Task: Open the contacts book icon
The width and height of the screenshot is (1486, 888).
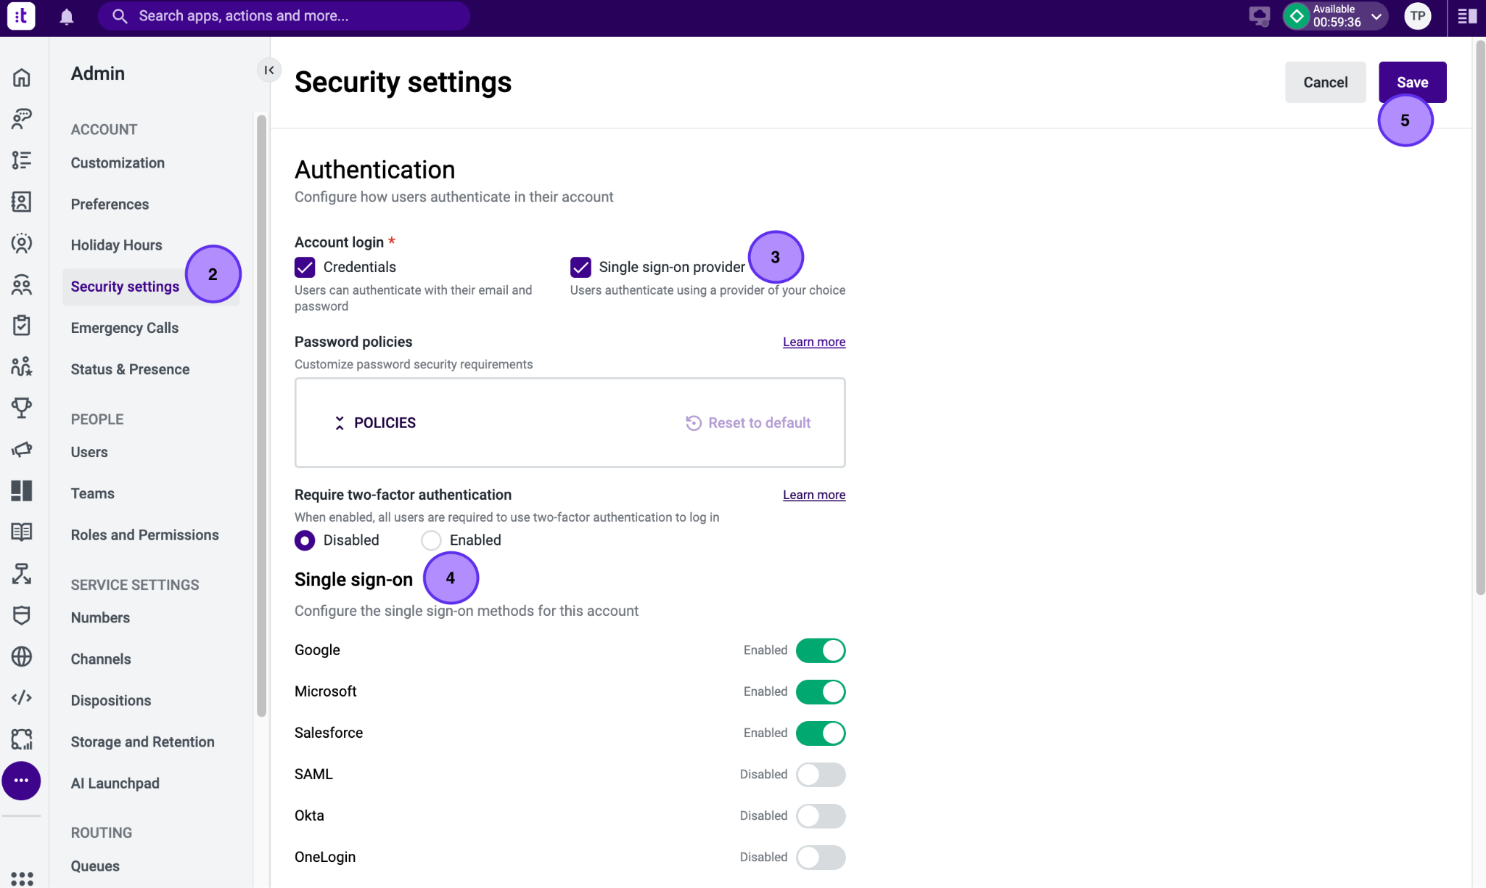Action: pos(22,202)
